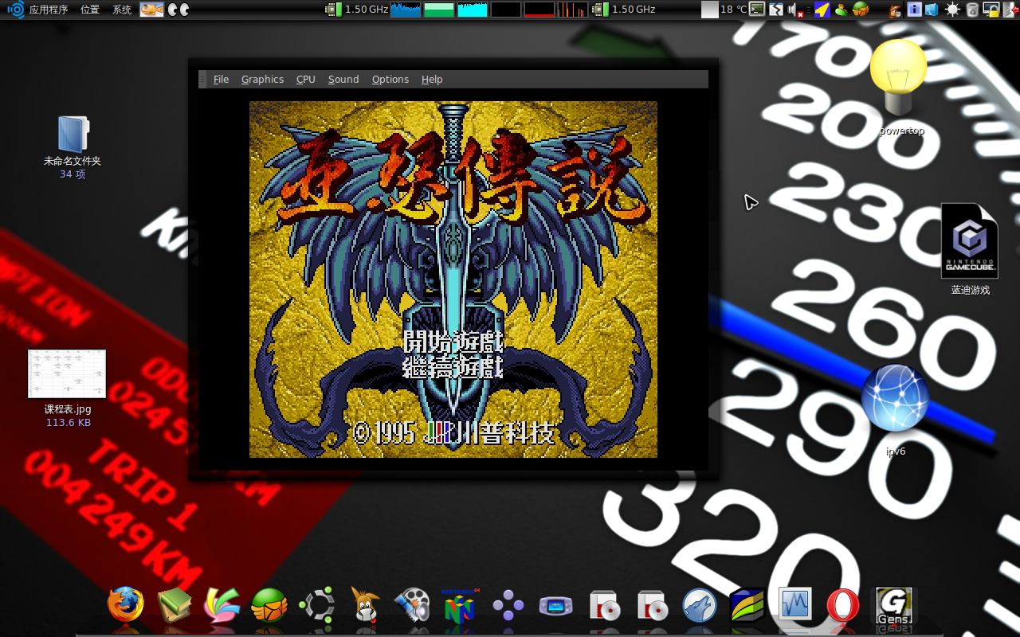Open the Graphics menu

pyautogui.click(x=262, y=80)
